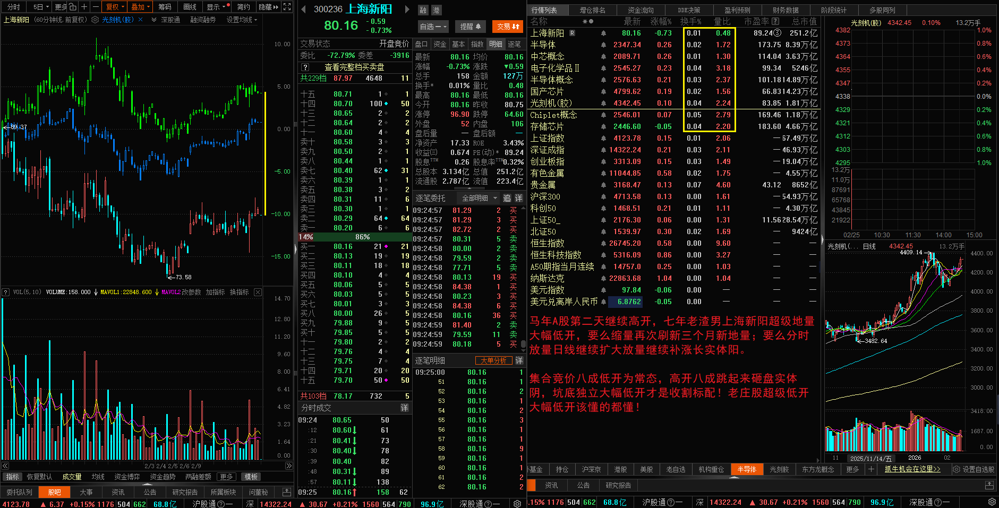Select the 均线 indicator option
This screenshot has height=508, width=999.
coord(98,477)
